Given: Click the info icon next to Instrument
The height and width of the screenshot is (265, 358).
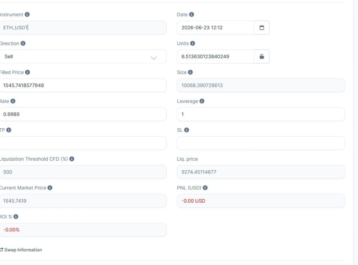Looking at the screenshot, I should (27, 14).
